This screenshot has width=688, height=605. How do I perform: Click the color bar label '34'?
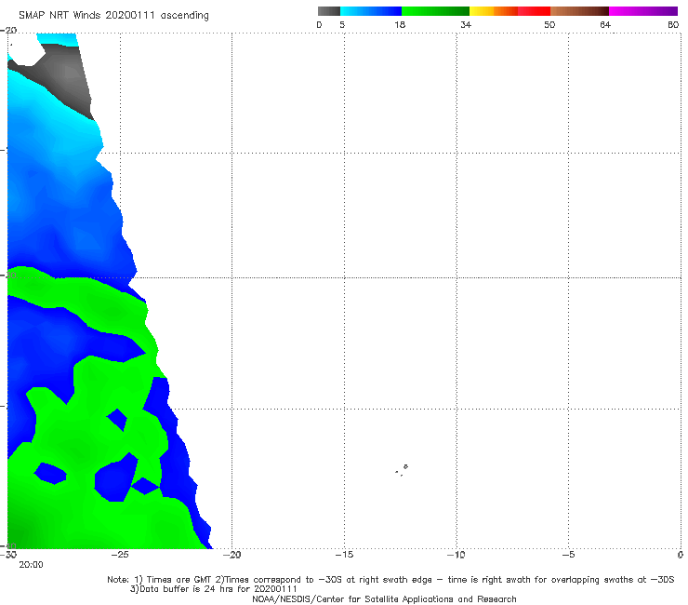point(466,24)
